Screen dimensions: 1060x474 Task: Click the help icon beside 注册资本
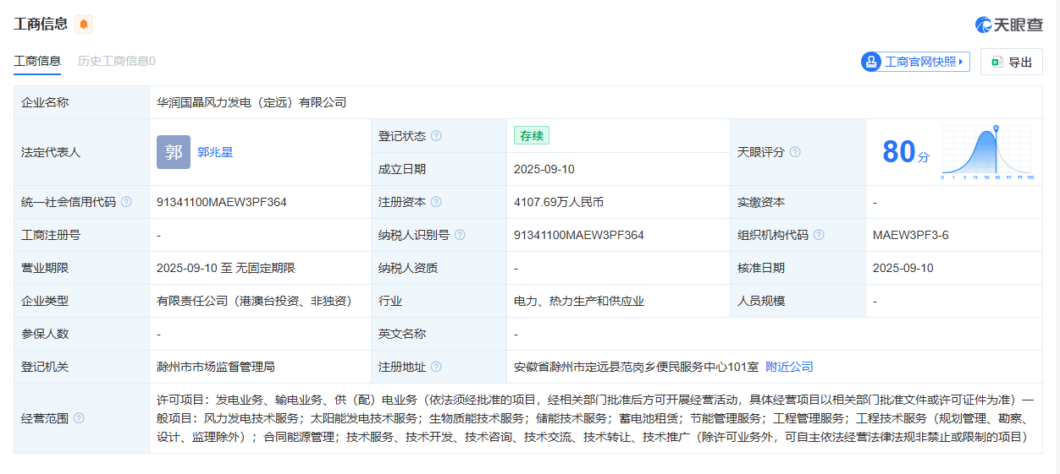436,202
